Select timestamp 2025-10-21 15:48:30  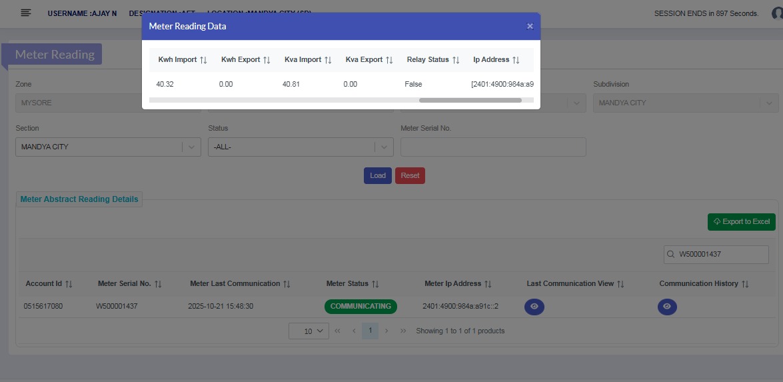221,306
